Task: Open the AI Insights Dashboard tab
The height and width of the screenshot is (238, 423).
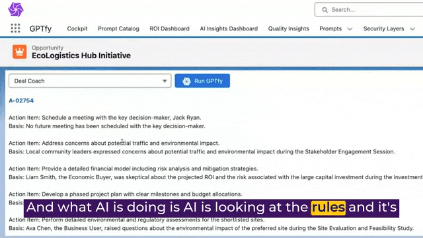Action: [x=229, y=28]
